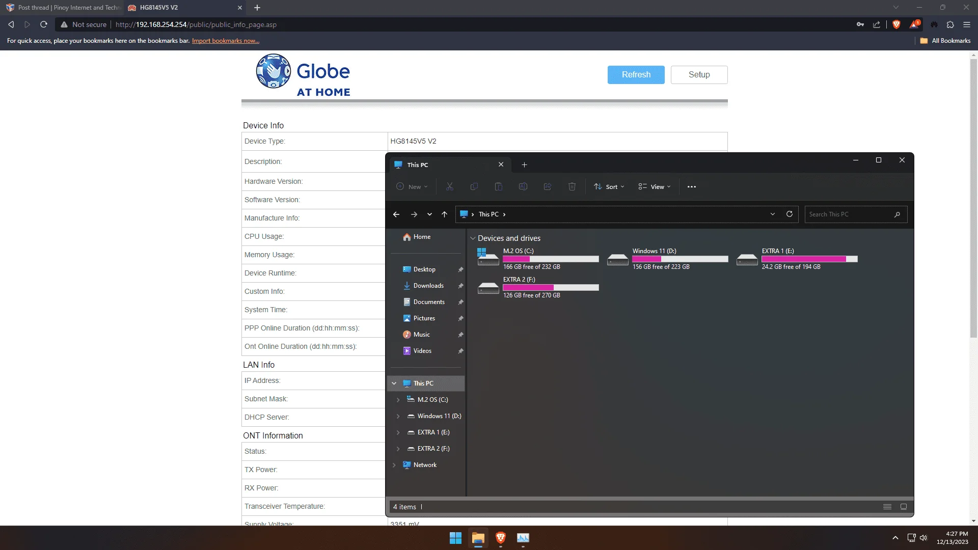Go forward in File Explorer navigation
This screenshot has height=550, width=978.
point(414,214)
